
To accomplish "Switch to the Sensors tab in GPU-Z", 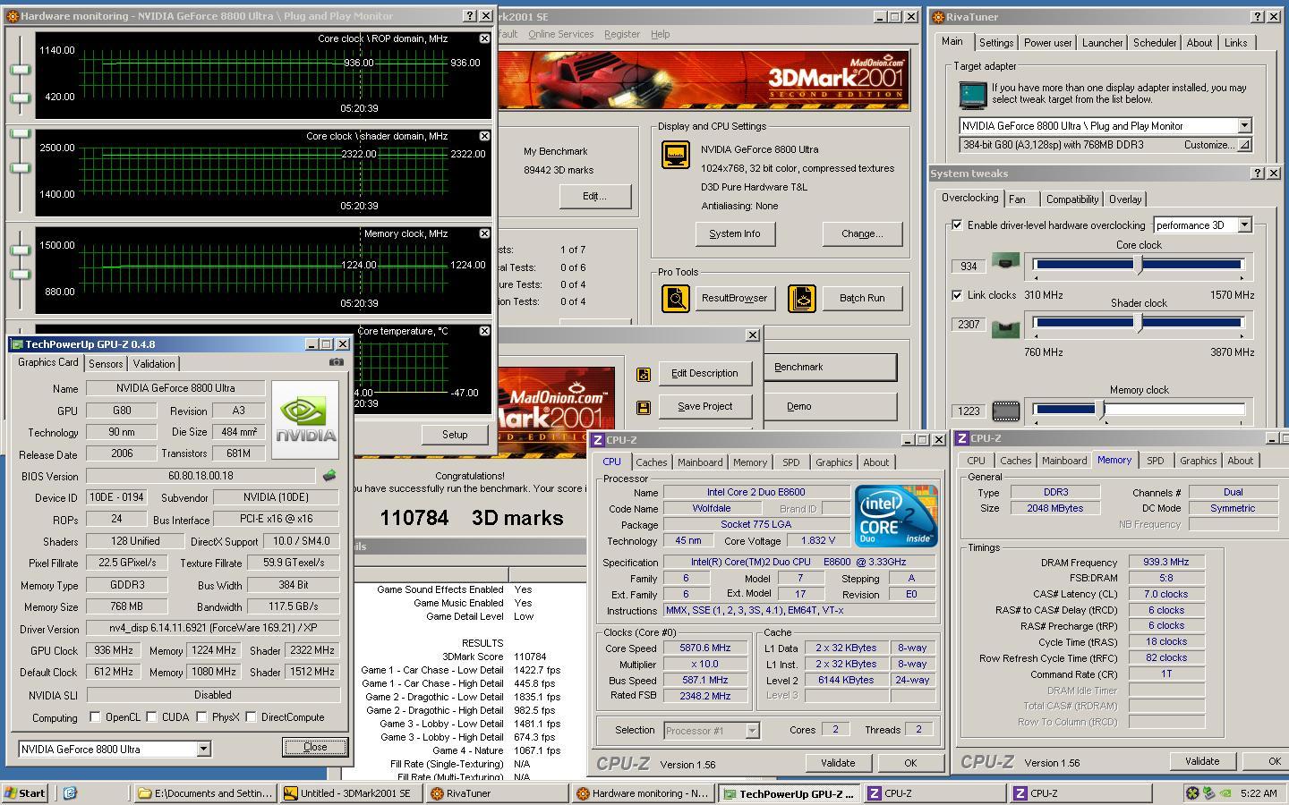I will 106,363.
